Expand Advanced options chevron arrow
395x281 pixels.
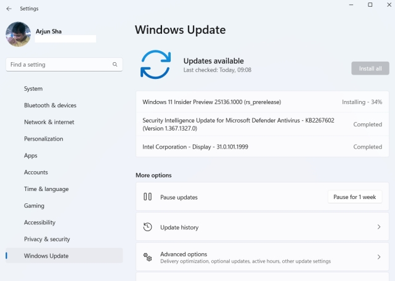pyautogui.click(x=379, y=257)
